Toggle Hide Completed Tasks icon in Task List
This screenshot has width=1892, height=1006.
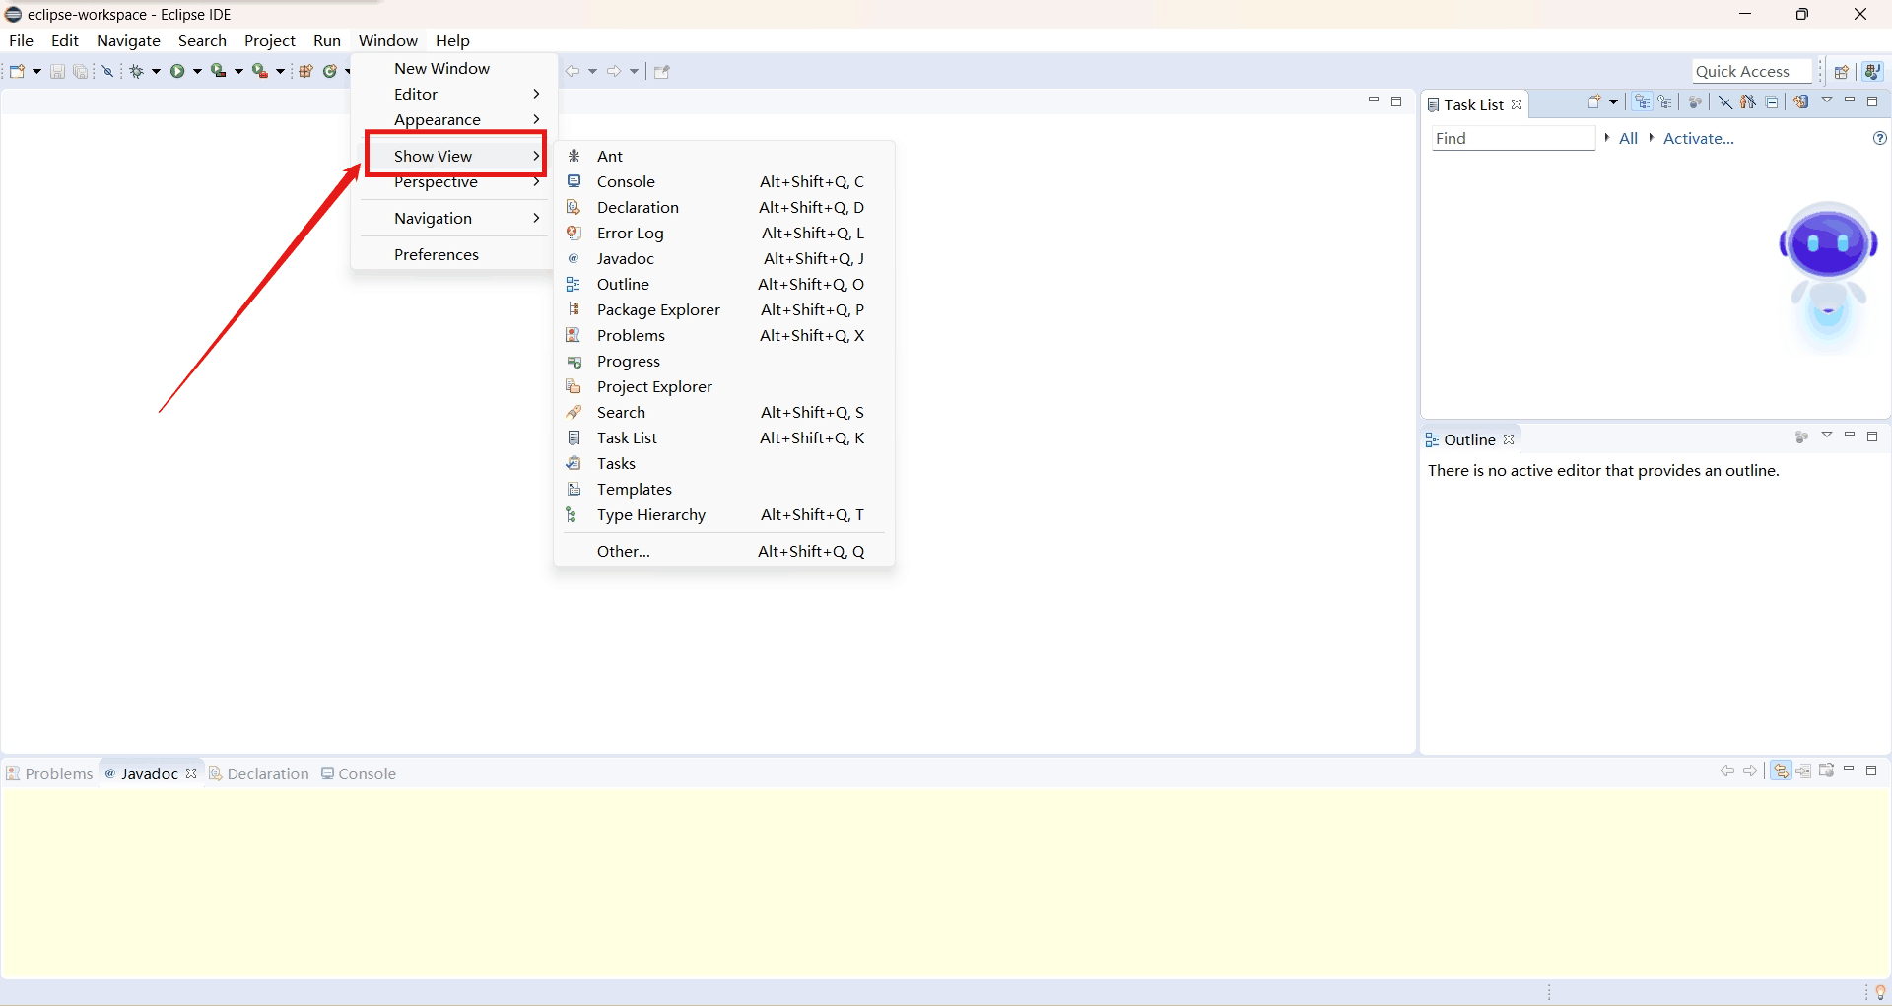[x=1724, y=101]
